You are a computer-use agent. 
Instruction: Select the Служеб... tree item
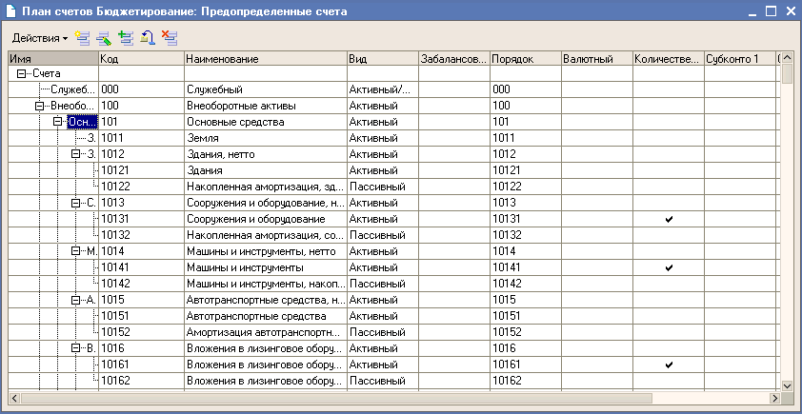point(72,90)
